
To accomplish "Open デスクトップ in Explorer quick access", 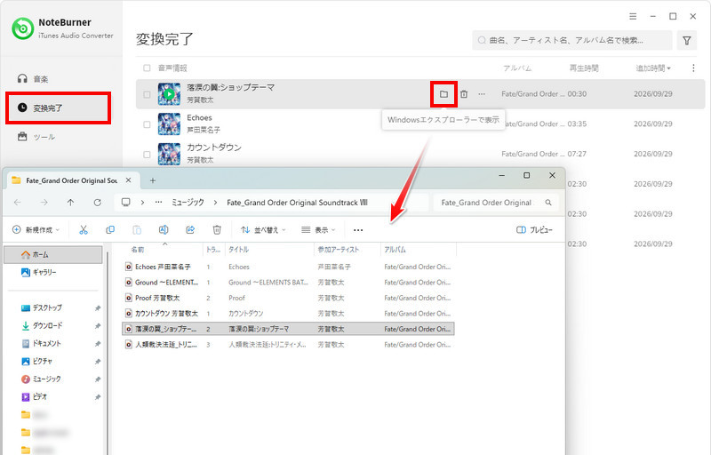I will (41, 307).
